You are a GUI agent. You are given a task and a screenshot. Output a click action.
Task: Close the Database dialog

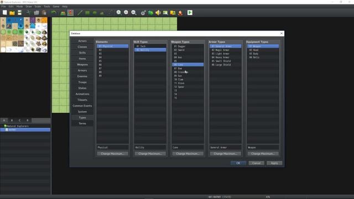pyautogui.click(x=282, y=33)
